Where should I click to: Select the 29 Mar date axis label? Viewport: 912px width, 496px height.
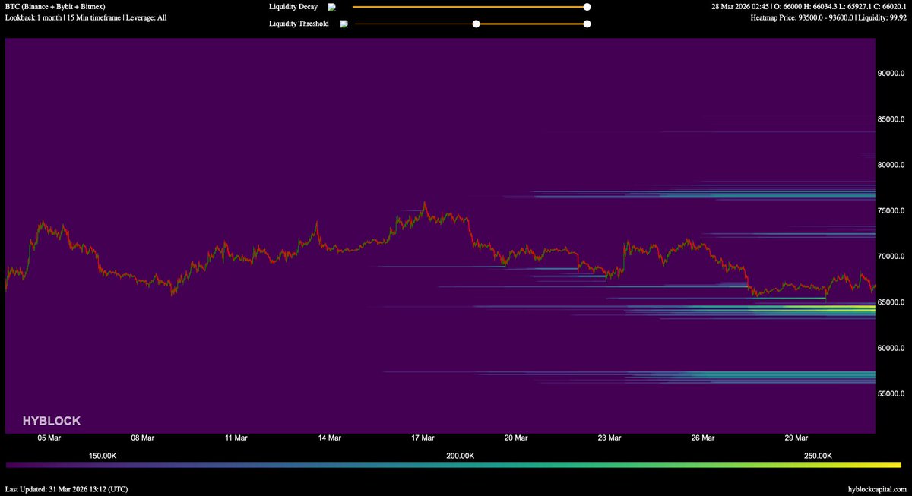796,438
